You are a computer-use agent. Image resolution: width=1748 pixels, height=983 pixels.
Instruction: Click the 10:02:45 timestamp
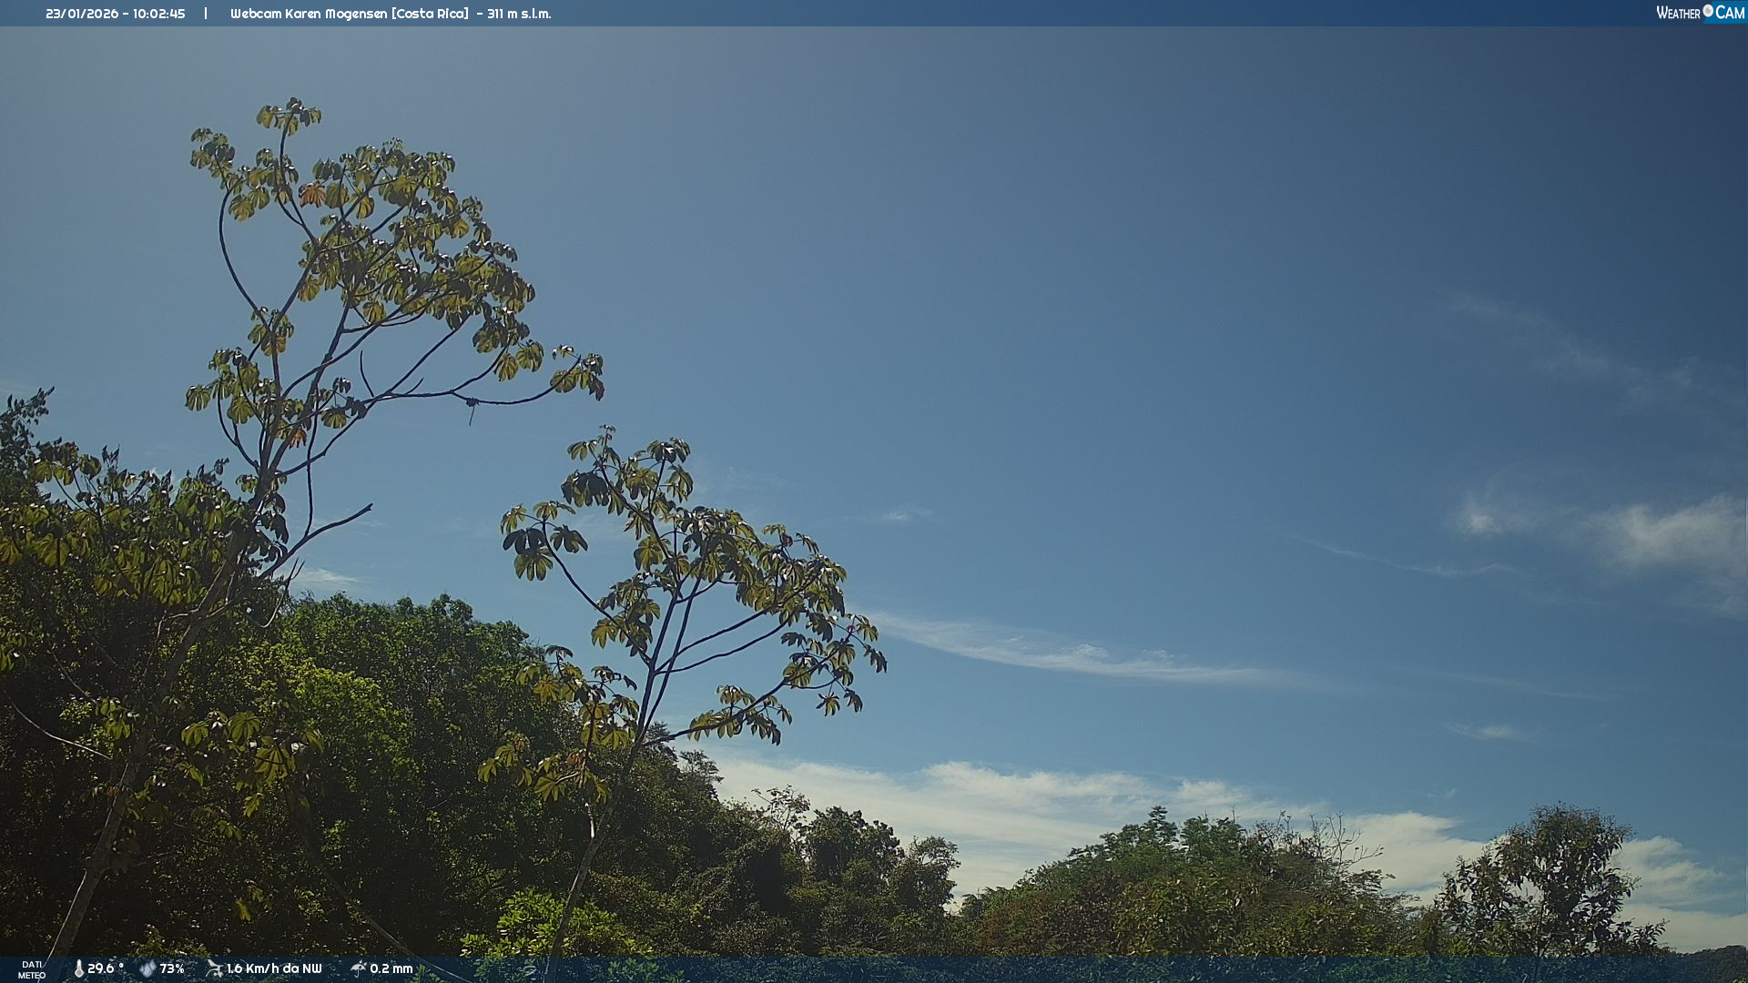tap(158, 14)
